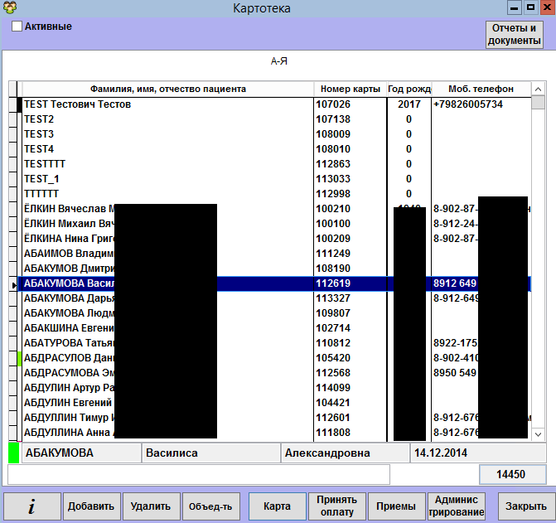Click the info 'i' button
The width and height of the screenshot is (556, 523).
pos(31,506)
